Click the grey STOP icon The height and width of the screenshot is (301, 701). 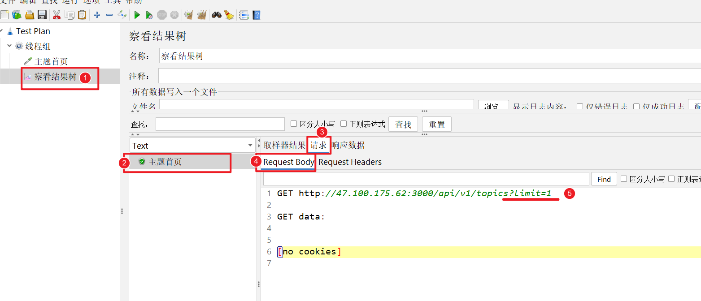pos(162,15)
